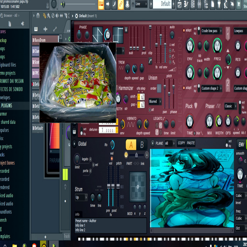This screenshot has height=247, width=247.
Task: Click the piano roll icon in channel rack
Action: coord(36,29)
